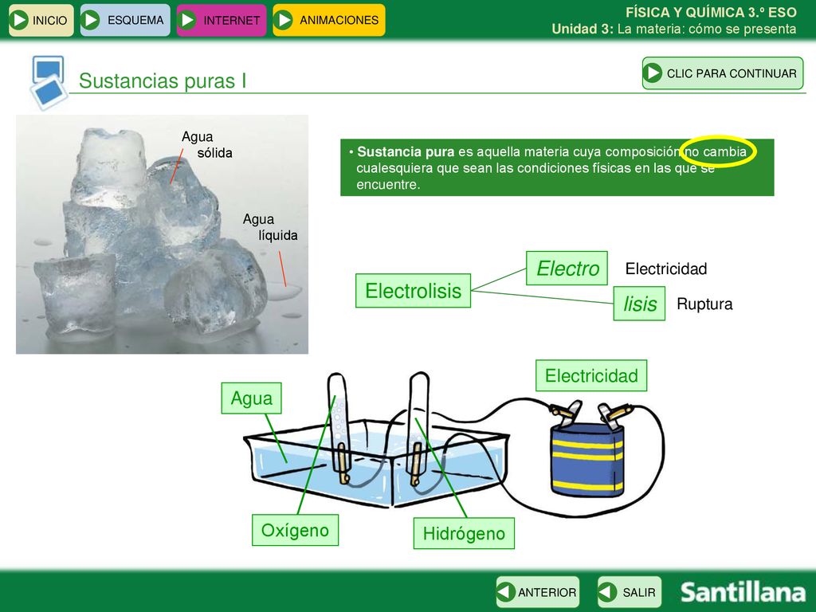Select the 'Agua' green label box
Viewport: 816px width, 612px height.
pyautogui.click(x=251, y=398)
